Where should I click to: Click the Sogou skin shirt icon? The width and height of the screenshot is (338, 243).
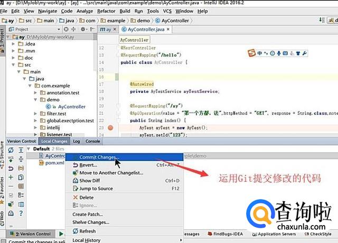click(298, 53)
